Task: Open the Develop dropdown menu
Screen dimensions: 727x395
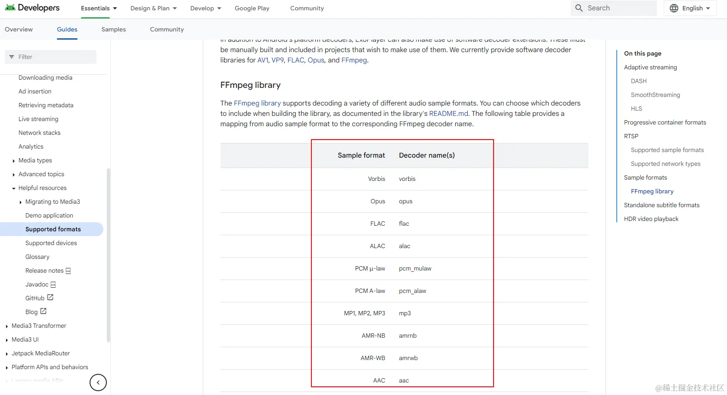Action: [206, 8]
